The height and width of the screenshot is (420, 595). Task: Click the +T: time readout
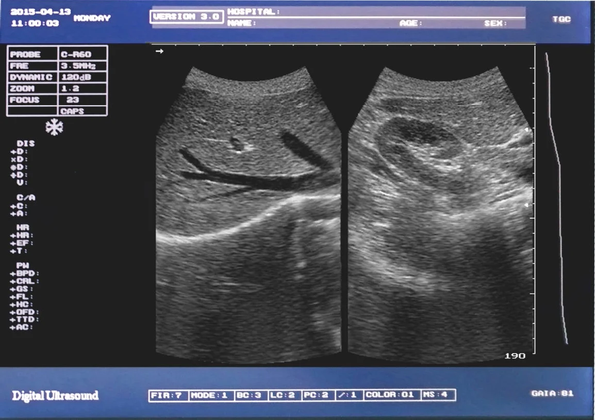pyautogui.click(x=19, y=251)
